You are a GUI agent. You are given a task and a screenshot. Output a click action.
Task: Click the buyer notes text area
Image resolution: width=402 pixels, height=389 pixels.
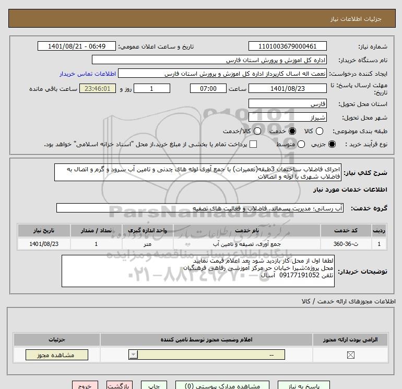point(198,271)
